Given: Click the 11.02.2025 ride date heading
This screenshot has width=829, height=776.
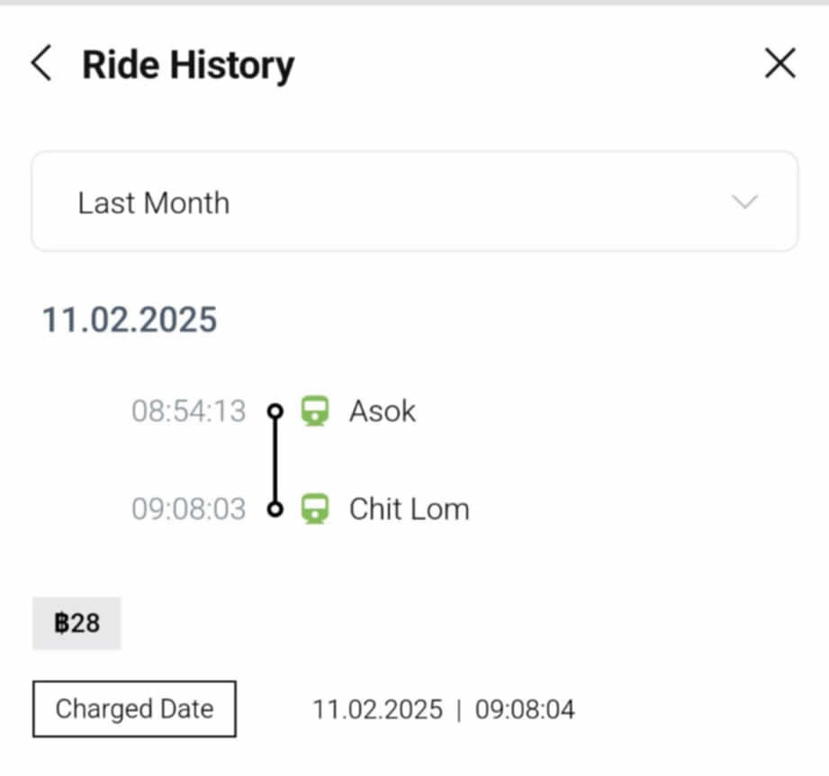Looking at the screenshot, I should [x=130, y=320].
